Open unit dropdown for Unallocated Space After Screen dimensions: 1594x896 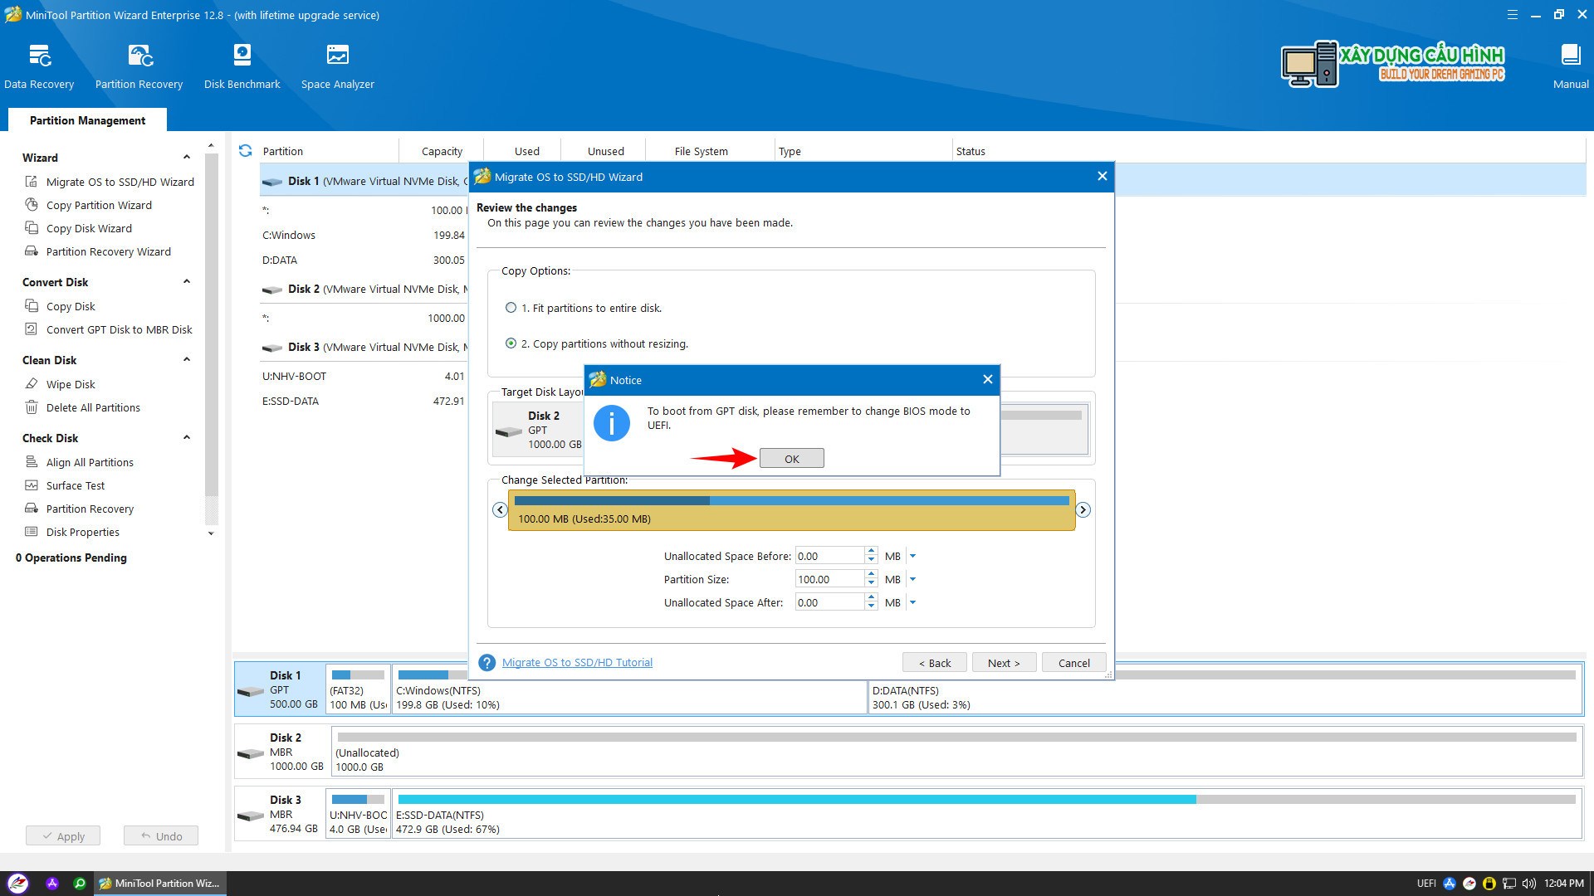tap(912, 603)
